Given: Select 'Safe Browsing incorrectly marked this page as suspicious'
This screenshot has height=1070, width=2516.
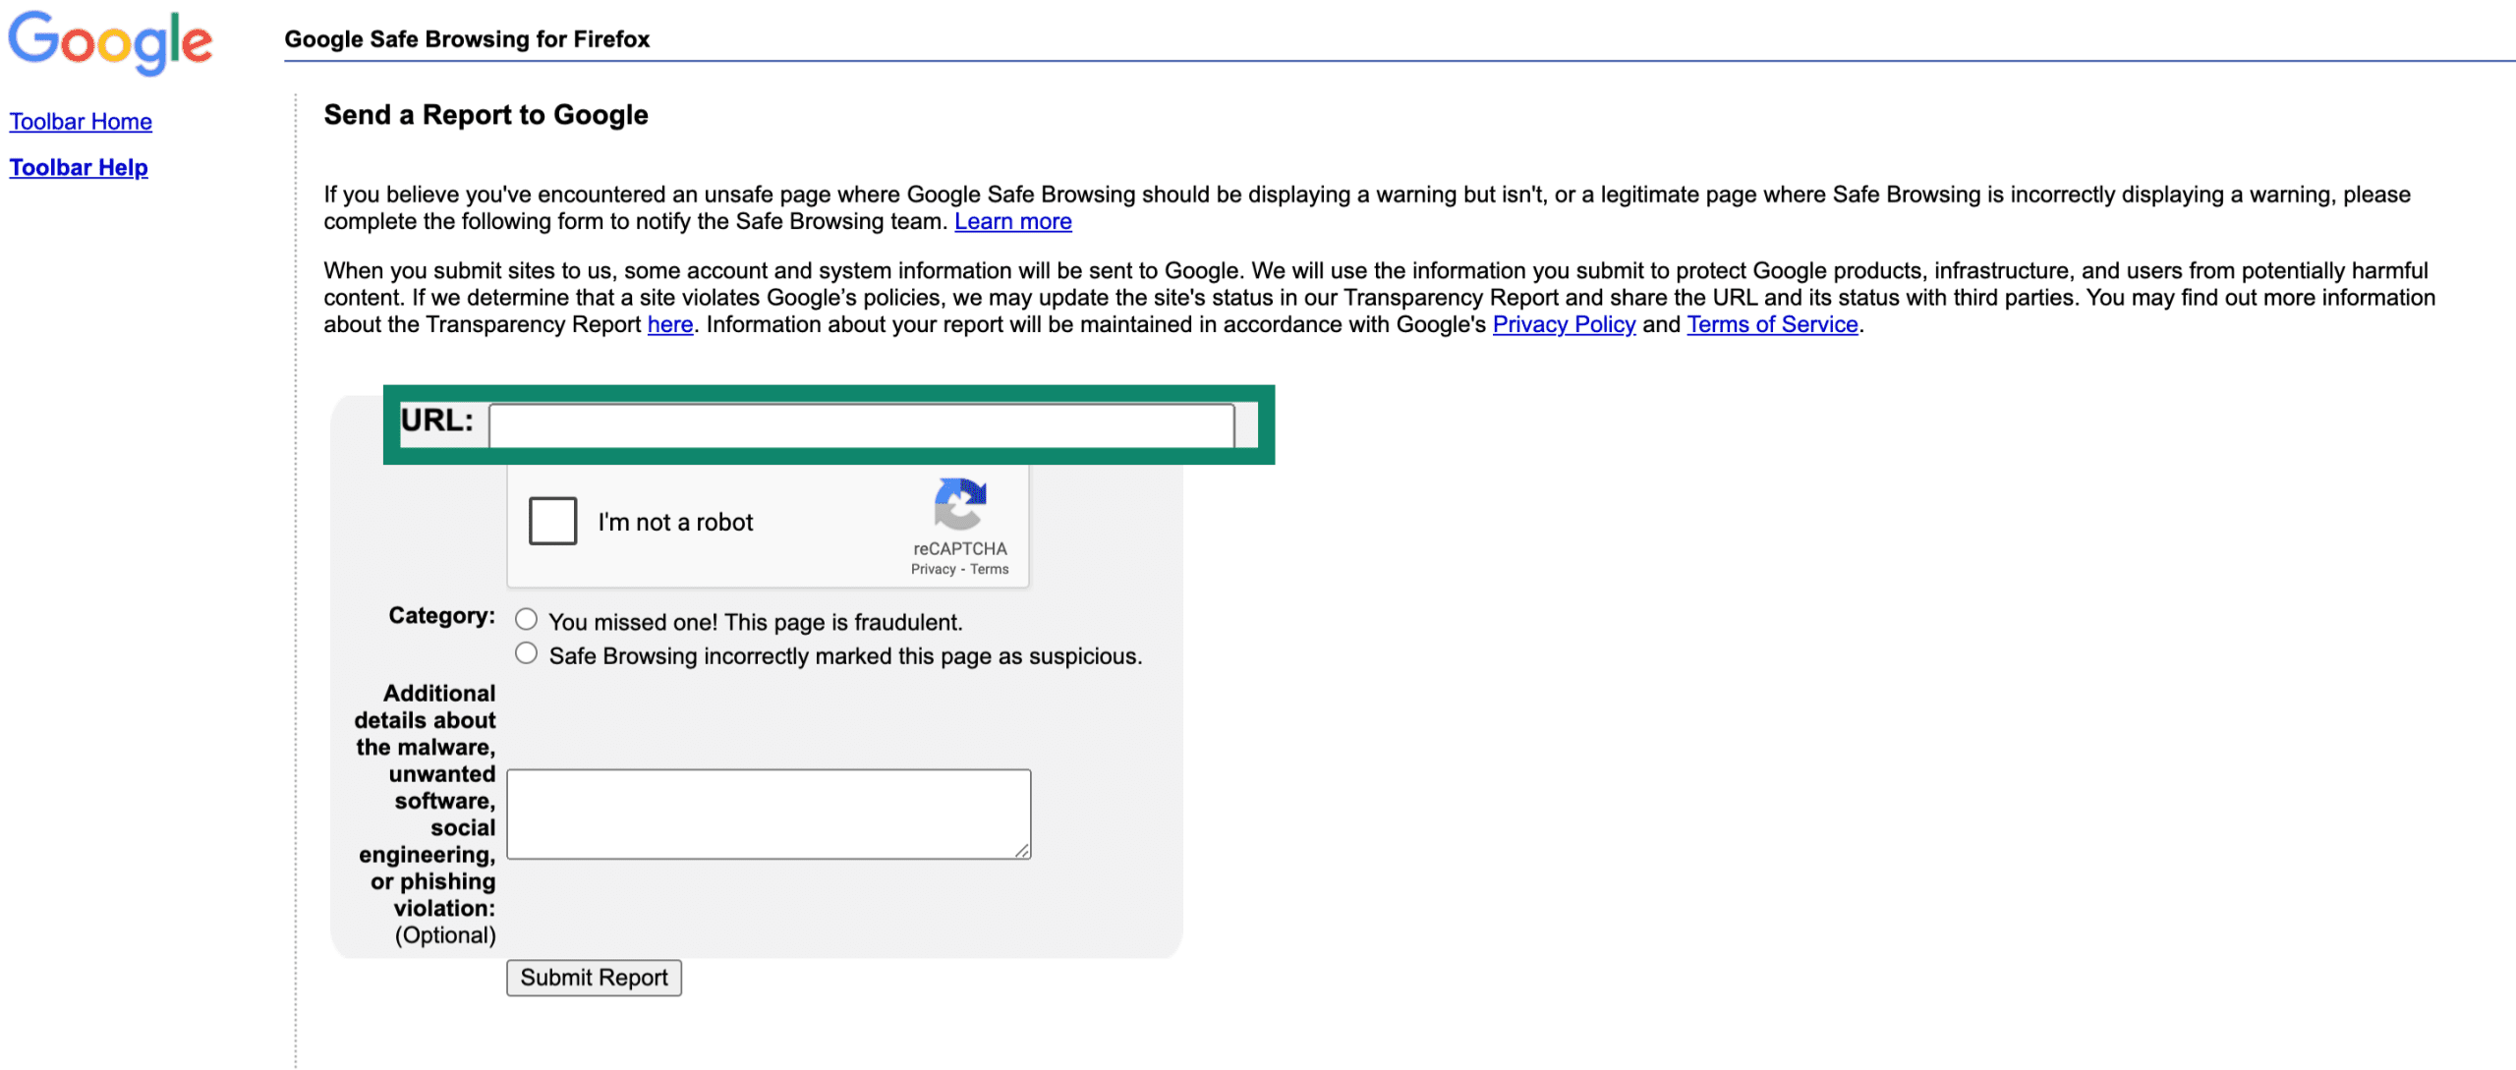Looking at the screenshot, I should coord(527,651).
